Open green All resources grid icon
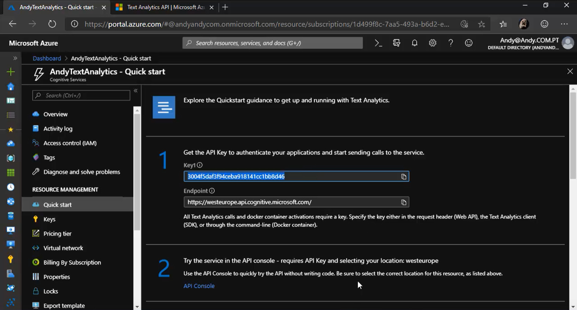Viewport: 577px width, 310px height. pyautogui.click(x=11, y=172)
